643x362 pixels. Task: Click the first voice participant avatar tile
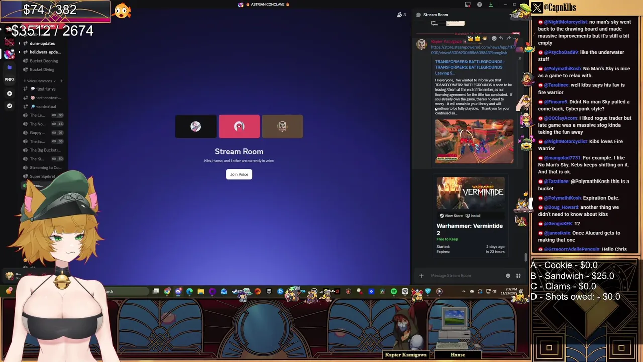(x=196, y=126)
